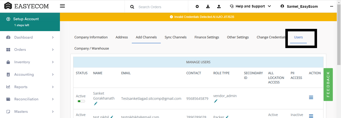Open the Change Credentials tab

coord(271,37)
